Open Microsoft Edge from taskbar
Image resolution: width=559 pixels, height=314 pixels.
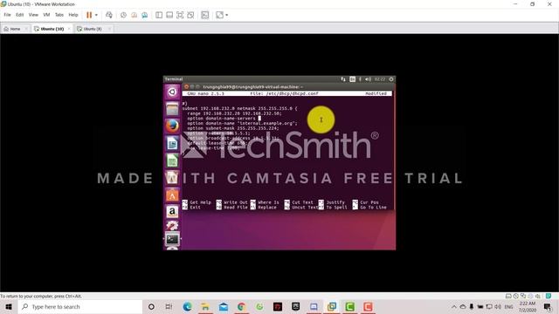(x=187, y=306)
